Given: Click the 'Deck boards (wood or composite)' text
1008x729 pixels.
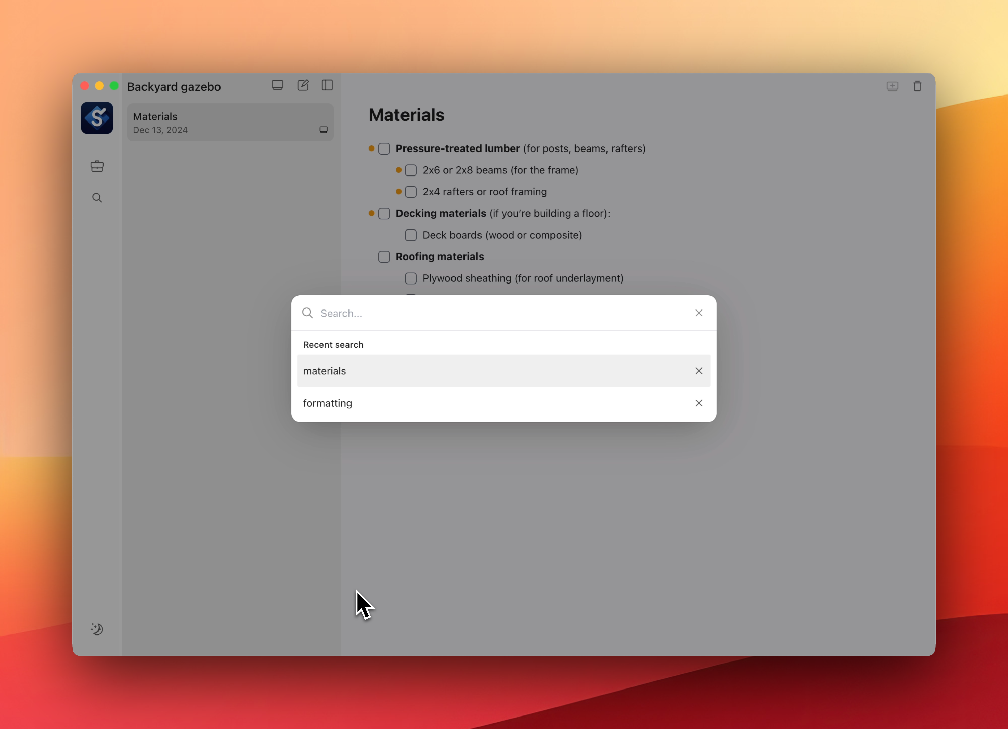Looking at the screenshot, I should [502, 235].
